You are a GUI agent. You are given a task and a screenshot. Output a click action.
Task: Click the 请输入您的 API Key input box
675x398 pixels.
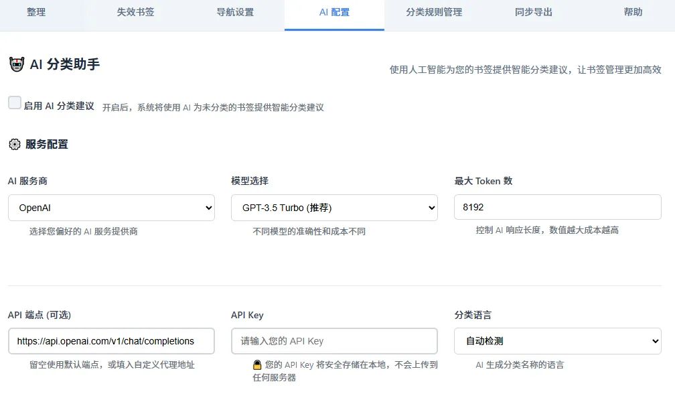(334, 341)
